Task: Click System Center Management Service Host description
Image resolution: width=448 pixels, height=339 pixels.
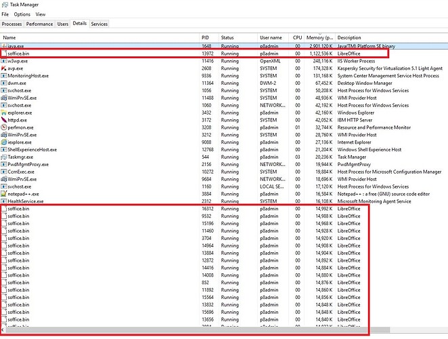Action: [x=388, y=76]
